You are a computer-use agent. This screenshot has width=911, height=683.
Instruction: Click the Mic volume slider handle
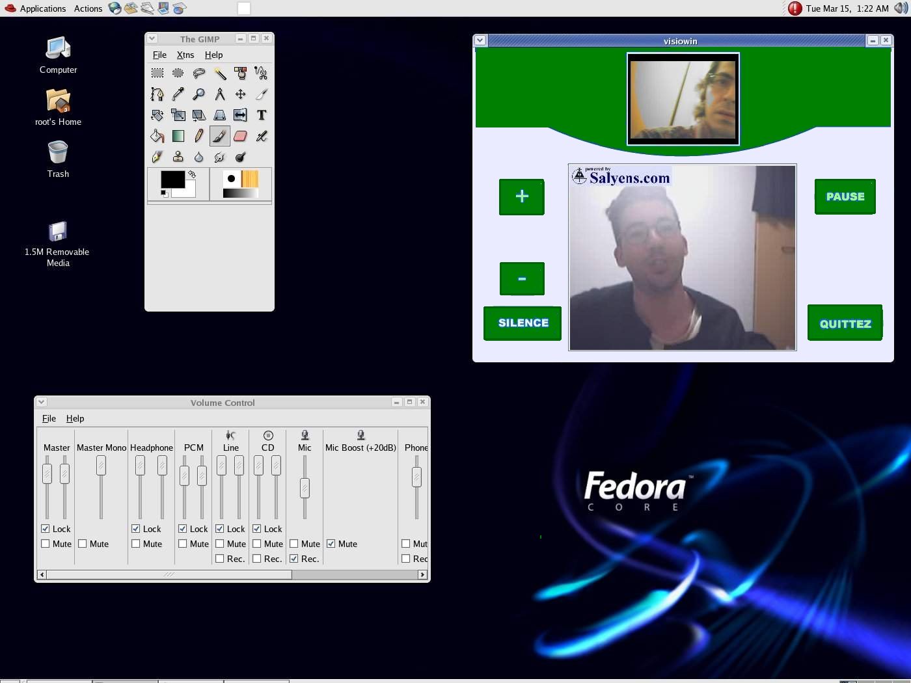tap(305, 489)
